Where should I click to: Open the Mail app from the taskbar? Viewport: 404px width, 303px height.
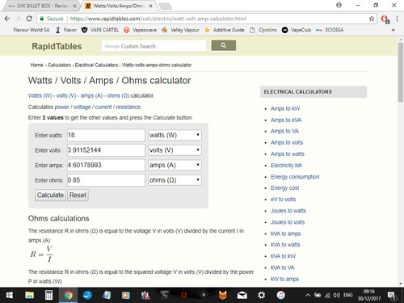242,295
